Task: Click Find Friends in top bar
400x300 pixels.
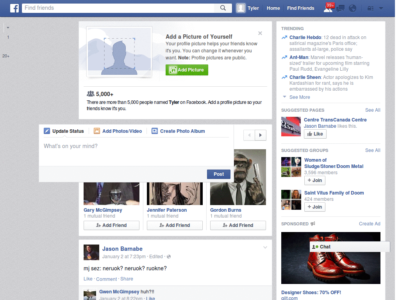Action: coord(300,8)
